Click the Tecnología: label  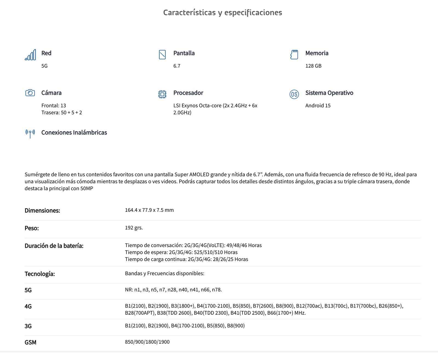click(x=40, y=274)
